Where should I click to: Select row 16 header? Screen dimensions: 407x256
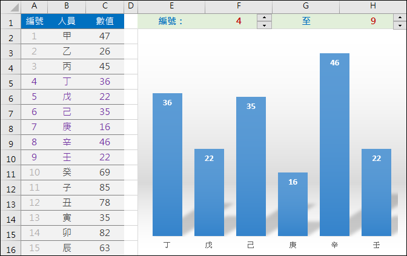click(x=11, y=248)
